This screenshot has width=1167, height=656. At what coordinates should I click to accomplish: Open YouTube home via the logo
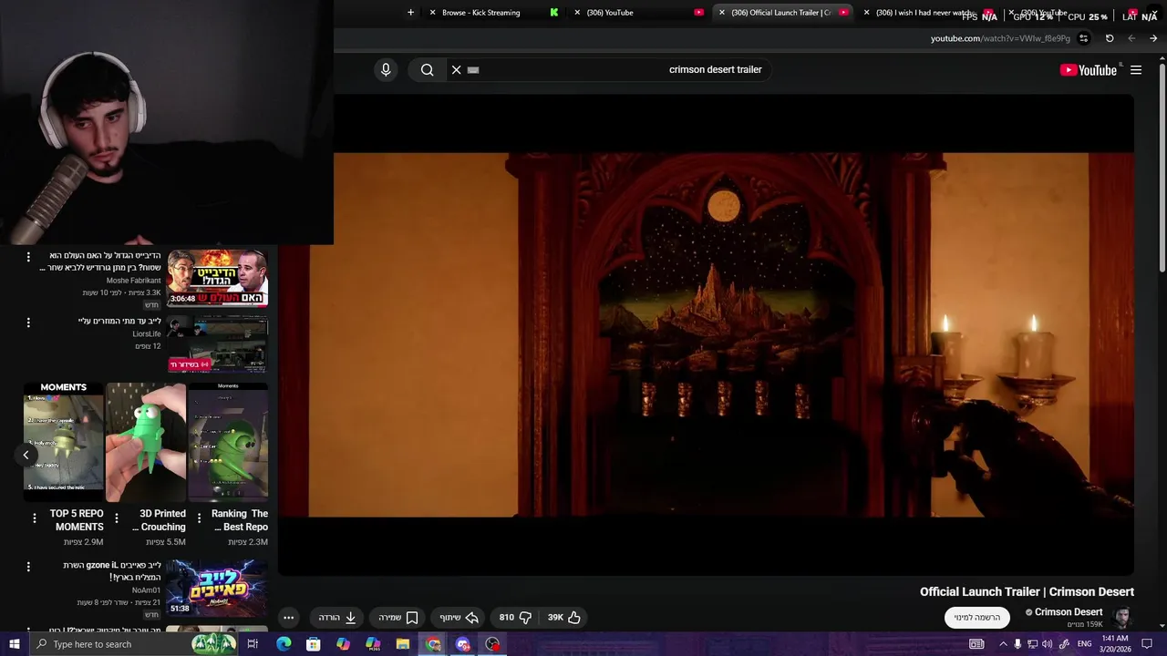pyautogui.click(x=1088, y=70)
